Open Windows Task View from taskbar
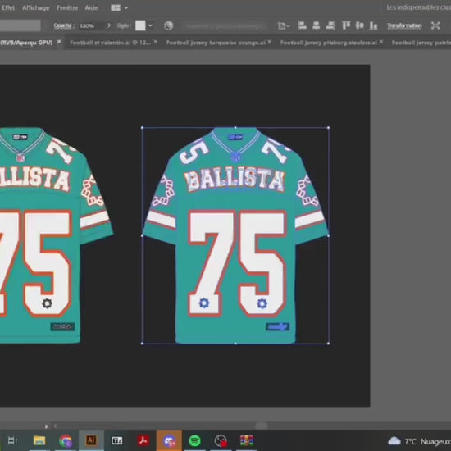 (x=12, y=440)
